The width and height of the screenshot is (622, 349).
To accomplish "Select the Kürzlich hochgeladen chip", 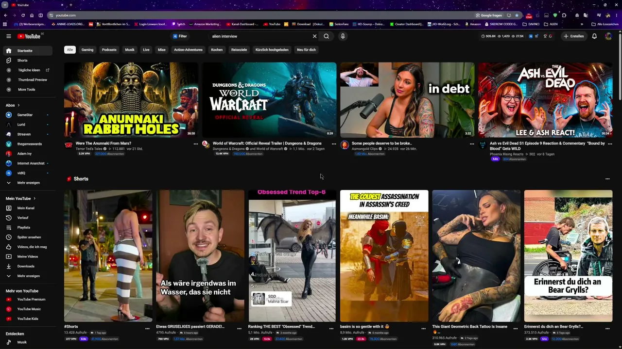I will [x=272, y=50].
